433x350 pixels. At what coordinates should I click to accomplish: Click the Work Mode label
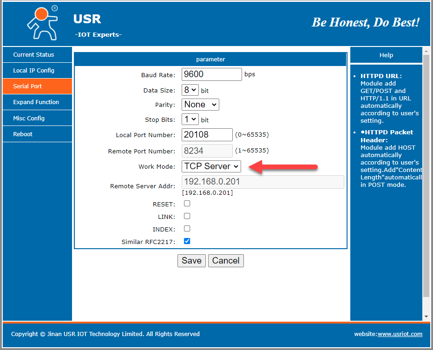pos(157,166)
